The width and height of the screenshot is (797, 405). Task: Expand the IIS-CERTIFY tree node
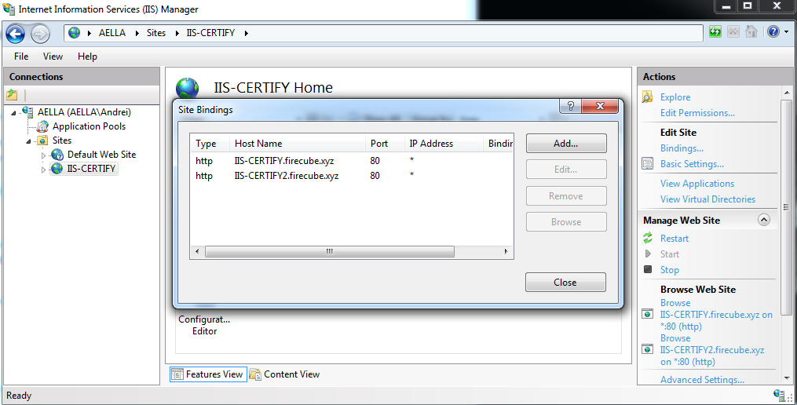44,170
